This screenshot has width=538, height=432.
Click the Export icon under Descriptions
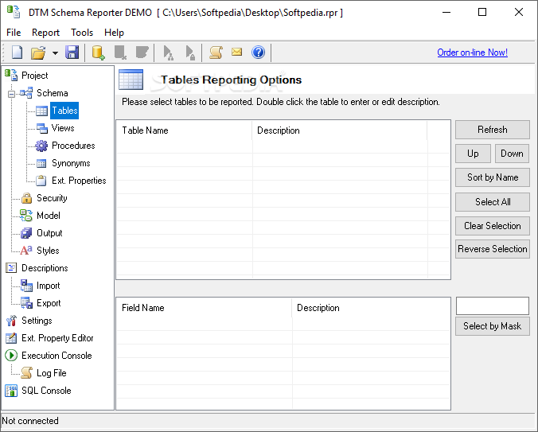coord(26,303)
